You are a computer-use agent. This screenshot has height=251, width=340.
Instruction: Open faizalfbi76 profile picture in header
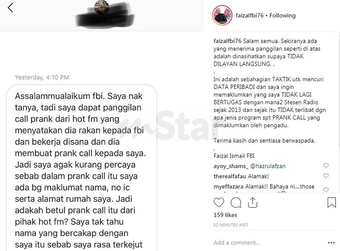tap(222, 16)
